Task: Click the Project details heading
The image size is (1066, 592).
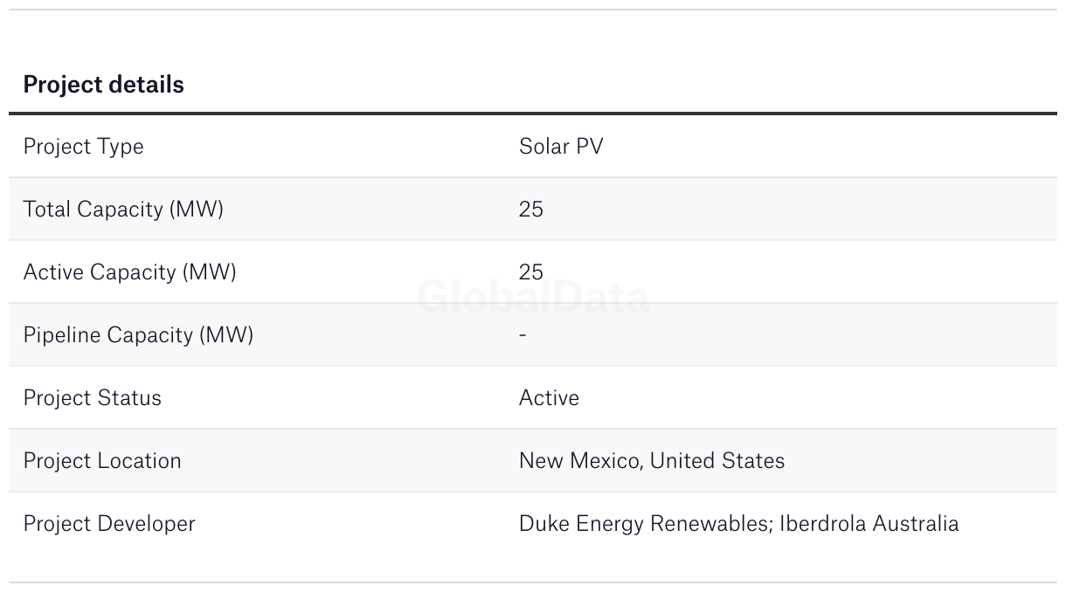Action: coord(103,85)
